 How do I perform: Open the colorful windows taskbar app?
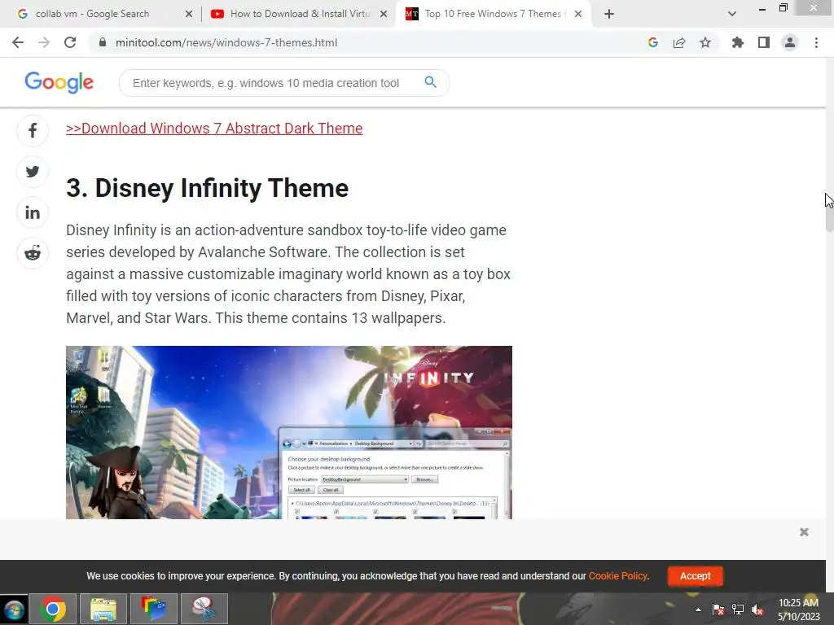154,609
